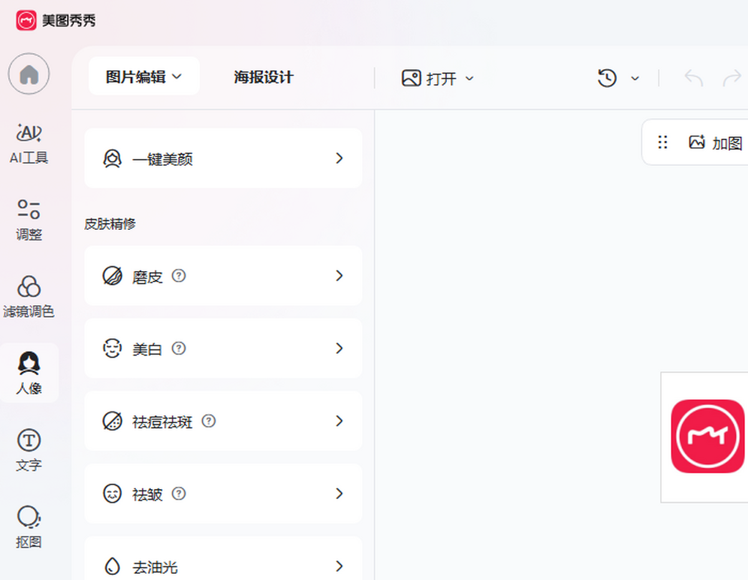Click the 加图 add image button

pos(716,143)
